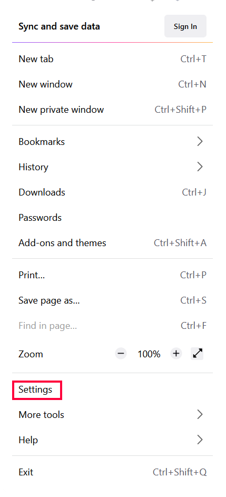Select New window menu entry
The image size is (226, 497).
tap(113, 84)
